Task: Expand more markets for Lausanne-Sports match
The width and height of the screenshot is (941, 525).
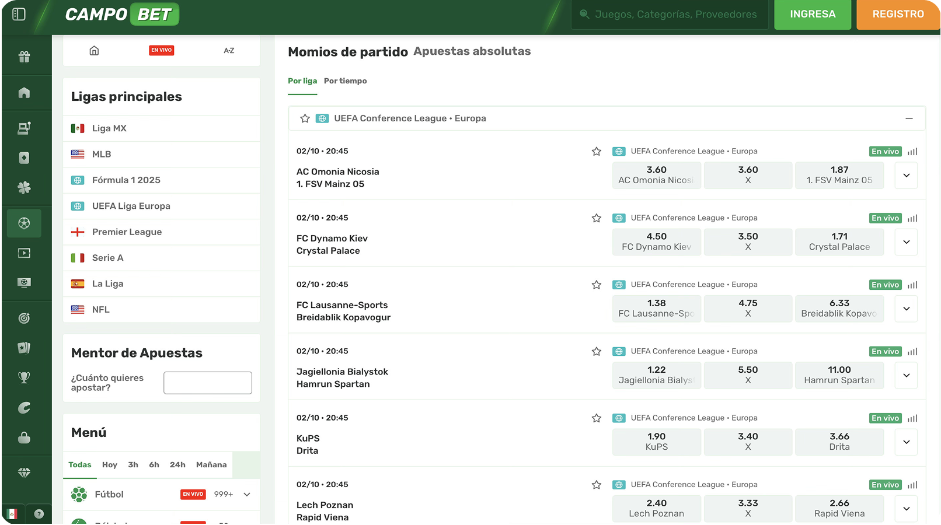Action: click(x=906, y=309)
